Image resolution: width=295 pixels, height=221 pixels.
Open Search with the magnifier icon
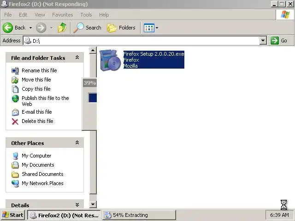pos(79,28)
